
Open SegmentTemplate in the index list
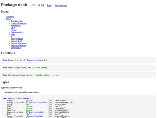coord(19,43)
